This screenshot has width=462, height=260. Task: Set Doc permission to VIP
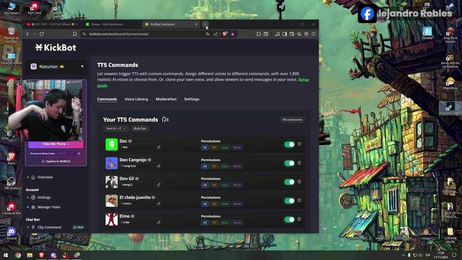[x=214, y=147]
